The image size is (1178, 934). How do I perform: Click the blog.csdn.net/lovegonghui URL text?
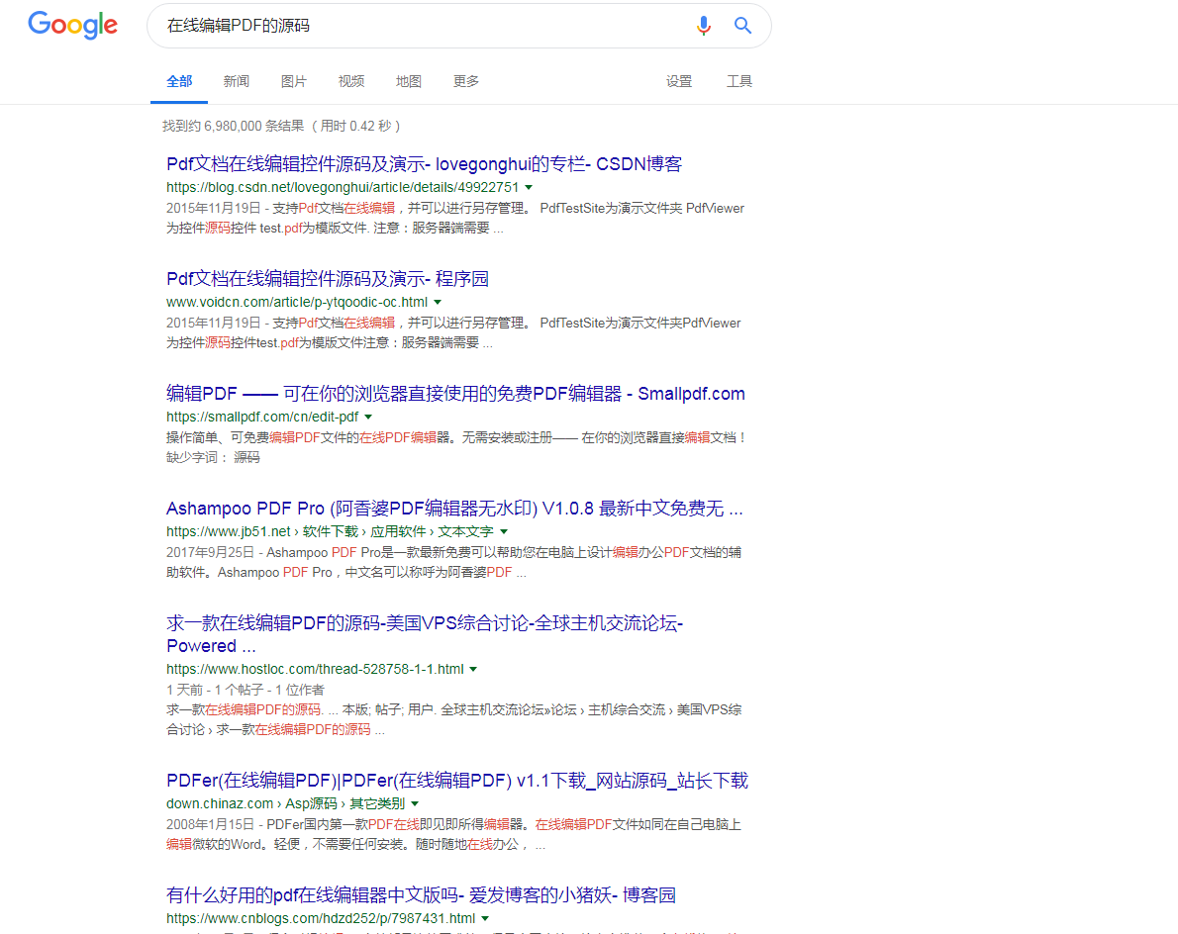tap(343, 187)
